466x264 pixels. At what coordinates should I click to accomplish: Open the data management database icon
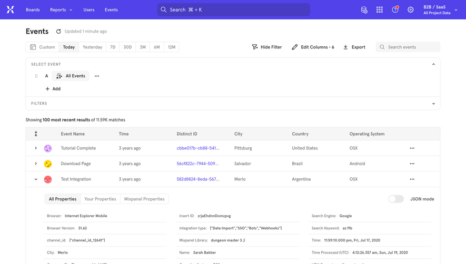pos(364,10)
